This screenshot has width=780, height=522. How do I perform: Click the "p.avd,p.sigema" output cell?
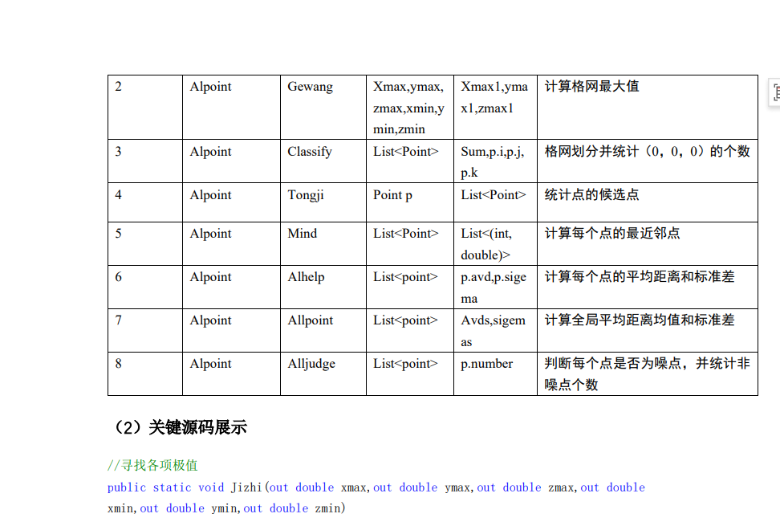coord(494,288)
